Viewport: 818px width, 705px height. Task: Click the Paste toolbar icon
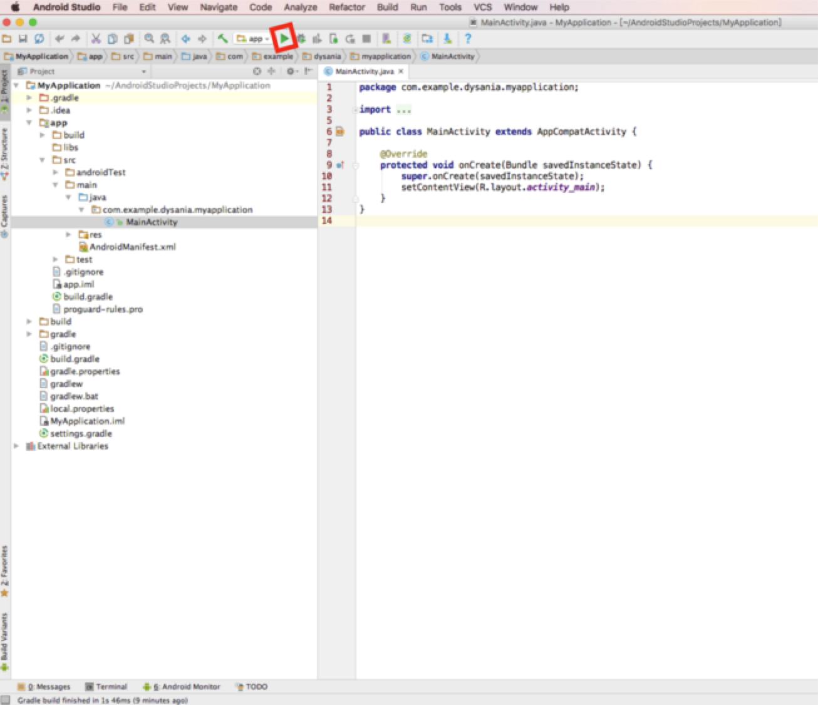[128, 39]
